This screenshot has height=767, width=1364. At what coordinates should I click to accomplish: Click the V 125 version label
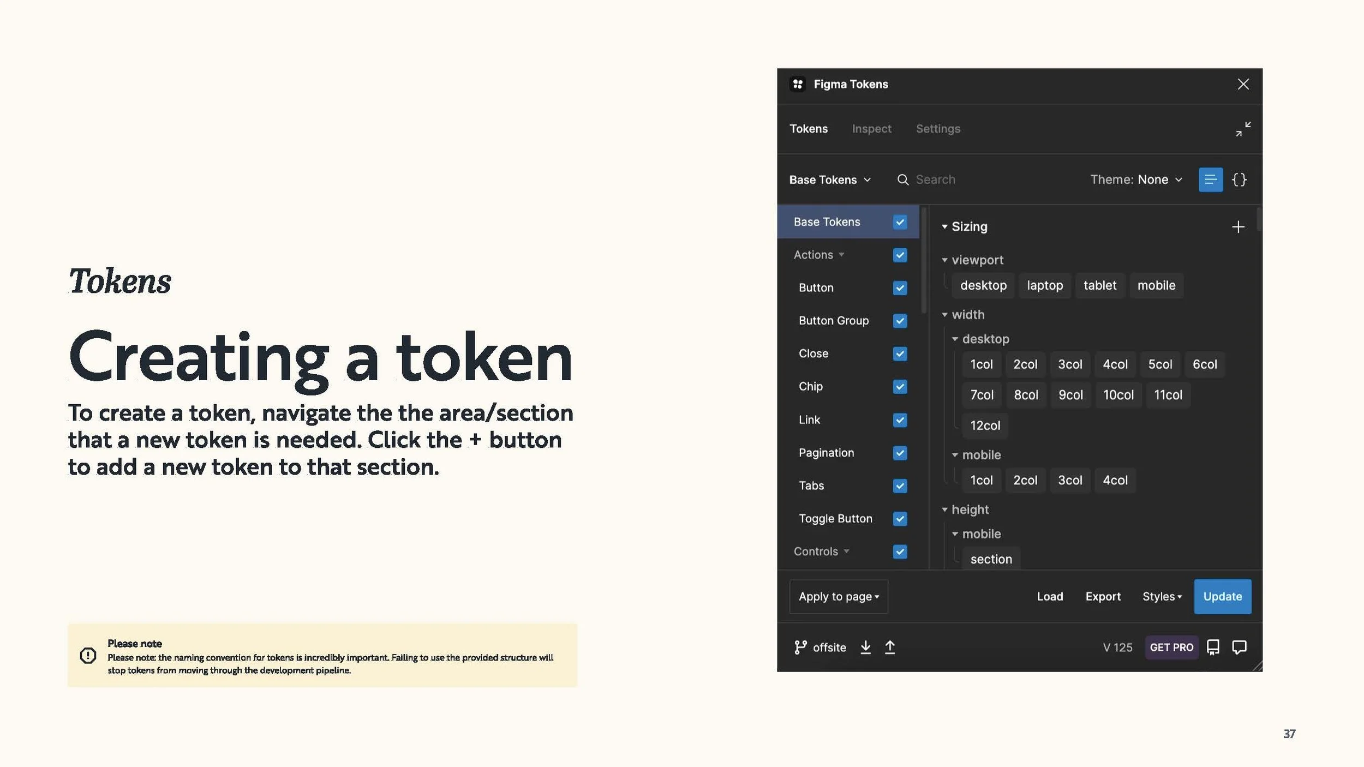1117,648
